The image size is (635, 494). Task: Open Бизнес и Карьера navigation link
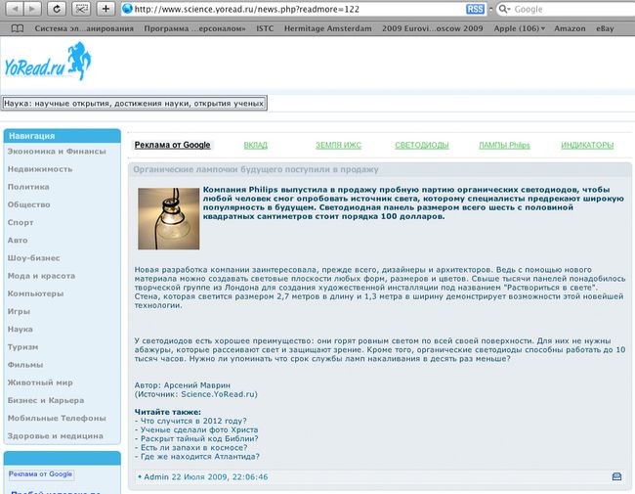click(x=46, y=400)
